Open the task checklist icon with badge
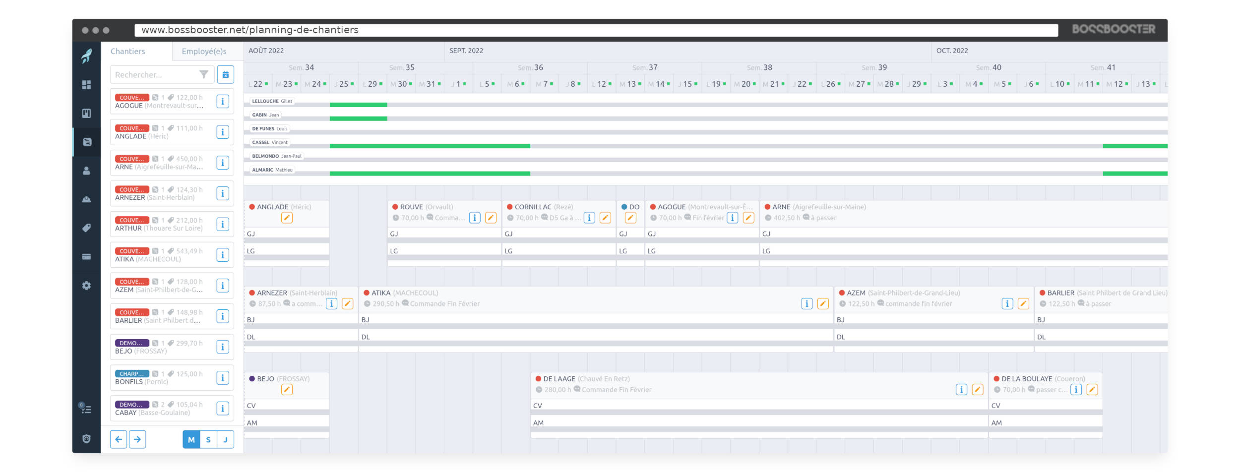Image resolution: width=1240 pixels, height=472 pixels. point(85,409)
